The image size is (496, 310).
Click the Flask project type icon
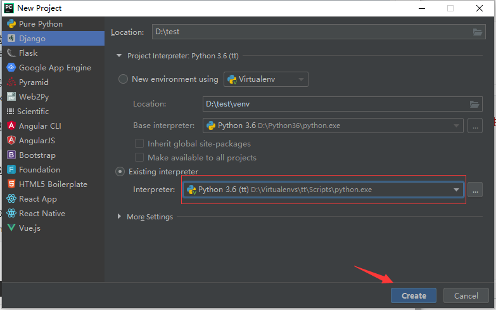pos(11,53)
